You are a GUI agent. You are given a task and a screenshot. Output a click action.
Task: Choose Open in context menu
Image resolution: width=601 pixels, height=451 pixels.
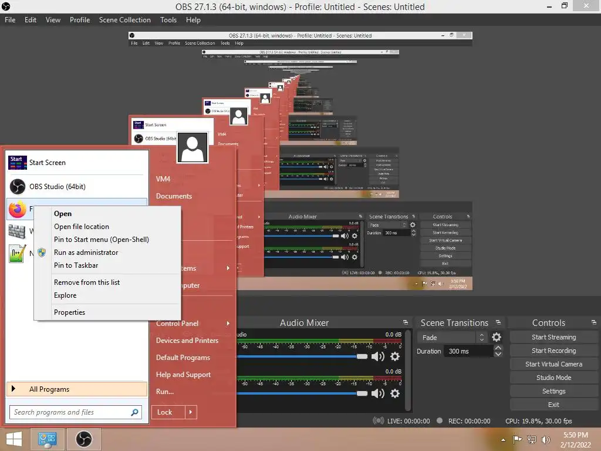tap(107, 214)
